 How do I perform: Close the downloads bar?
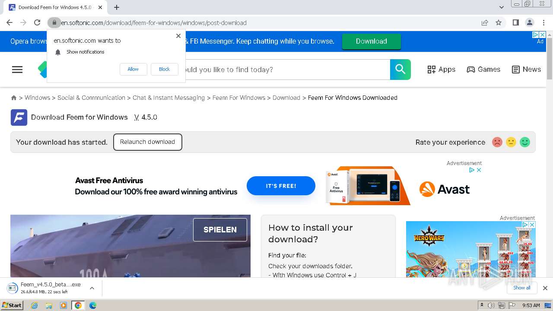pyautogui.click(x=545, y=288)
